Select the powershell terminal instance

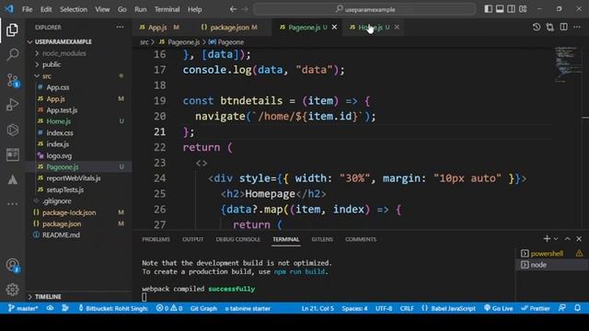point(551,254)
